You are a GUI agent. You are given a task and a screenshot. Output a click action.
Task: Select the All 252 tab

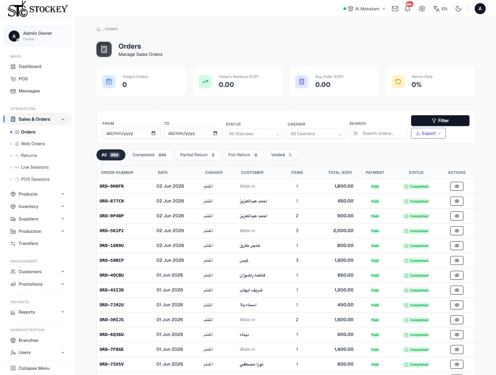(x=111, y=155)
